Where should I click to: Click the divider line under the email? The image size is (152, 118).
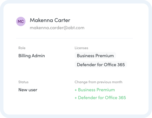(75, 38)
